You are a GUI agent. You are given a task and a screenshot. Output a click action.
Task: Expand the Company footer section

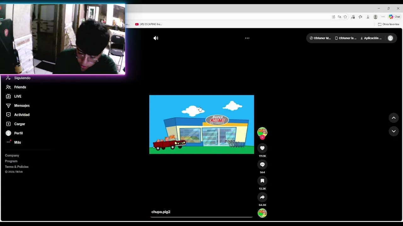12,155
